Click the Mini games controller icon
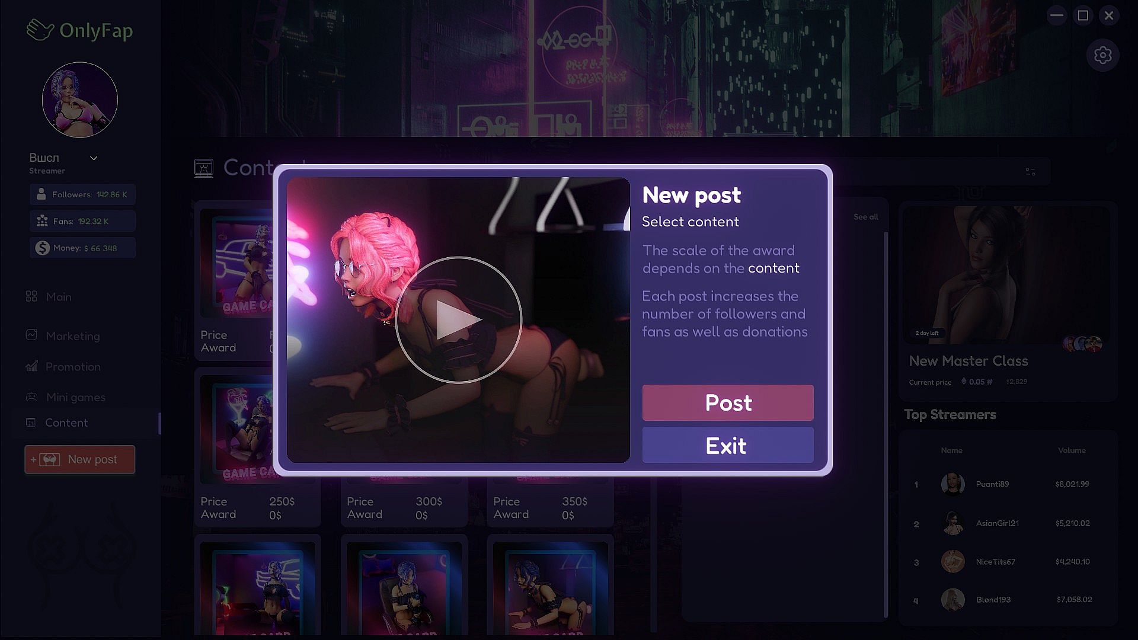1138x640 pixels. tap(31, 396)
